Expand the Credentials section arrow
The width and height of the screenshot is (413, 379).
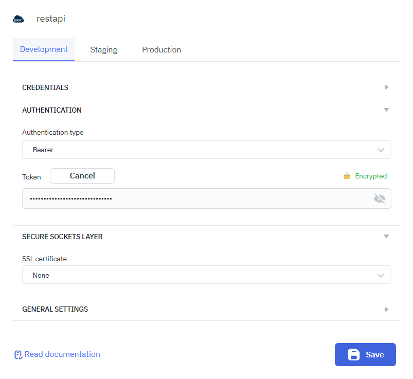click(386, 87)
